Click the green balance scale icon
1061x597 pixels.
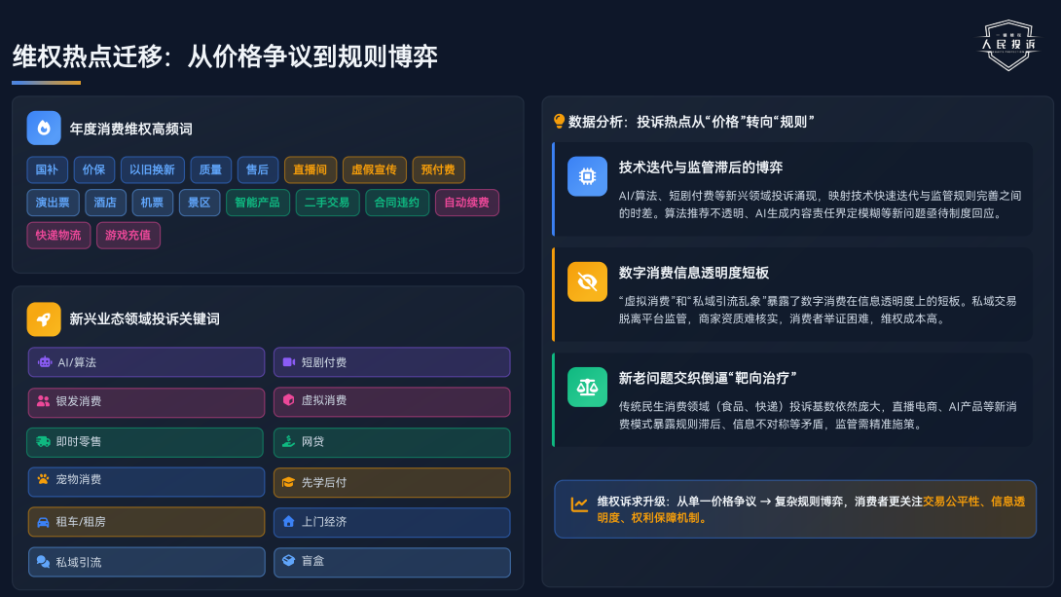[587, 387]
